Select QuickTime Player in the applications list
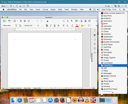The width and height of the screenshot is (128, 104). coord(113,89)
